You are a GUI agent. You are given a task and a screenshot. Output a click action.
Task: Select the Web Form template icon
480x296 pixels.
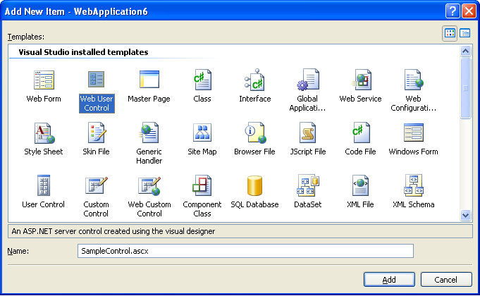coord(44,80)
